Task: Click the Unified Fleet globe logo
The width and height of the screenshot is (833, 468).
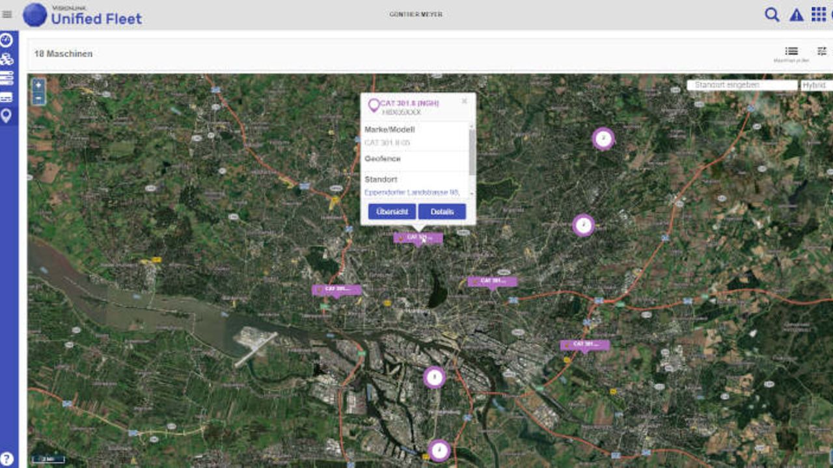Action: click(35, 15)
